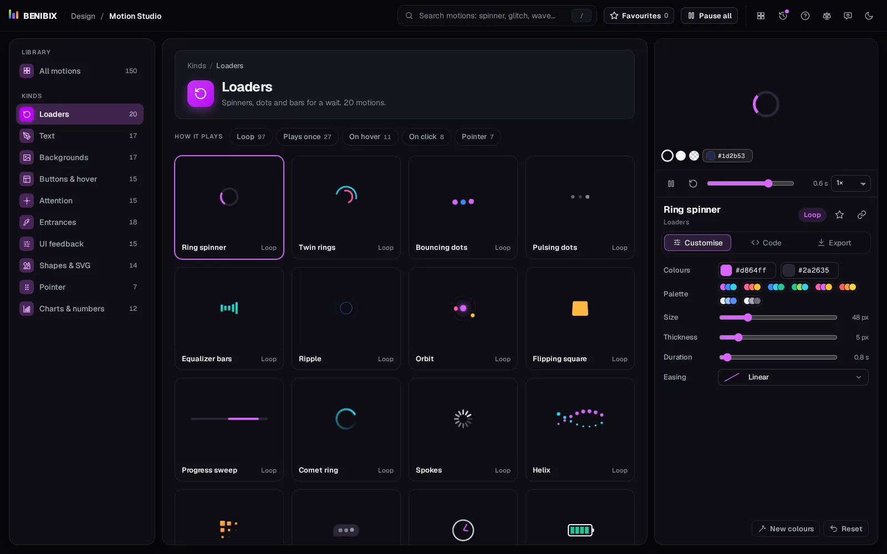
Task: Click the Size slider
Action: [778, 317]
